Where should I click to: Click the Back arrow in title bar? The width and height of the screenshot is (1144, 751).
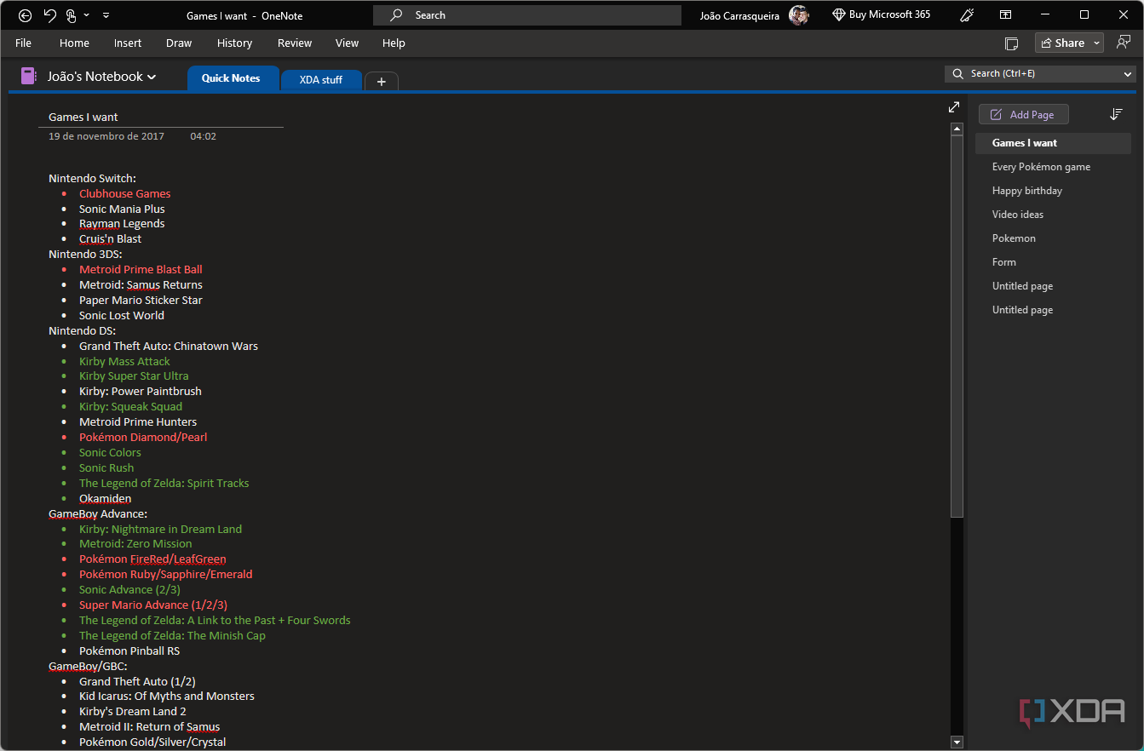click(x=26, y=15)
